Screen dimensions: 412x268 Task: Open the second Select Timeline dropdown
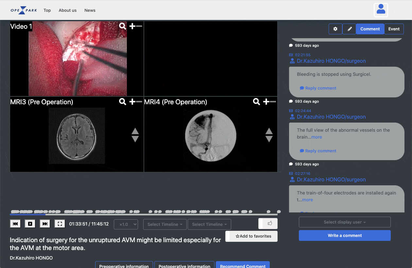209,225
